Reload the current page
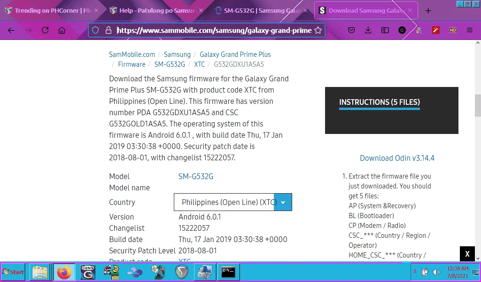The width and height of the screenshot is (481, 282). pos(45,30)
